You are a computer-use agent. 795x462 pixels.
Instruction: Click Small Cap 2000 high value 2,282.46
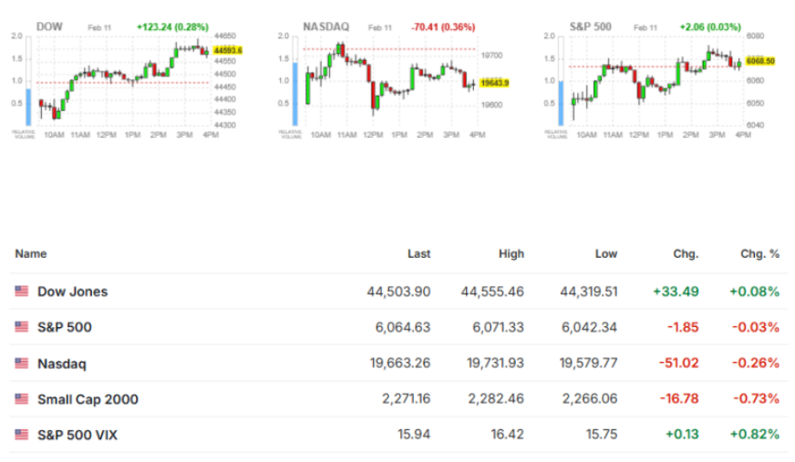coord(496,399)
